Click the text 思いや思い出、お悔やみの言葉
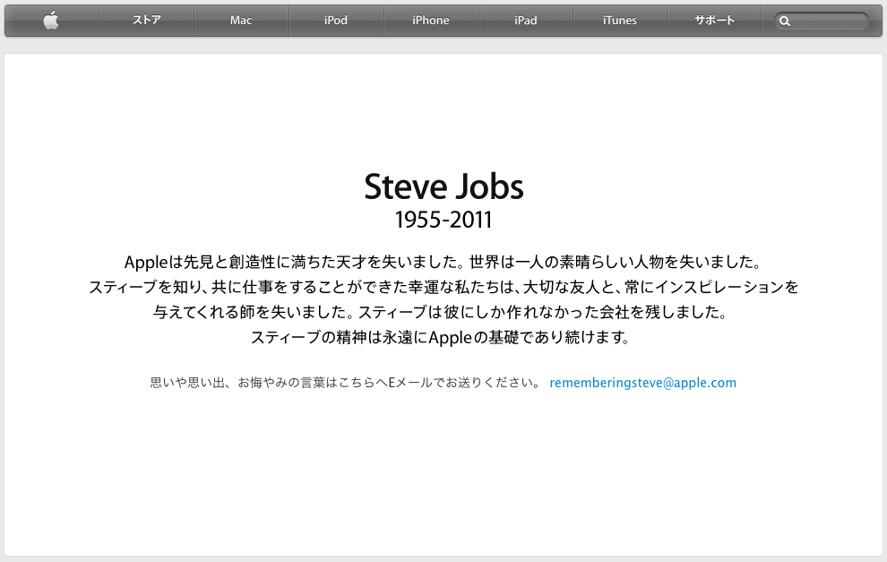 pyautogui.click(x=347, y=383)
